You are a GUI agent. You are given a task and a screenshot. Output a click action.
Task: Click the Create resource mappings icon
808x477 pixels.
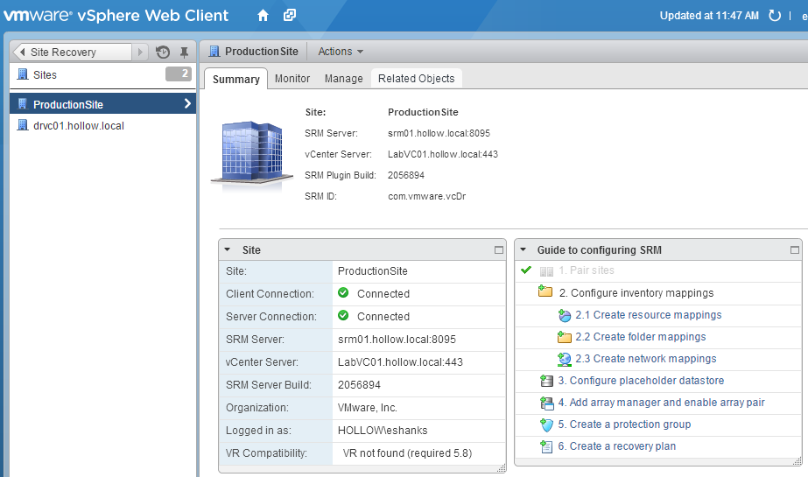pos(565,315)
